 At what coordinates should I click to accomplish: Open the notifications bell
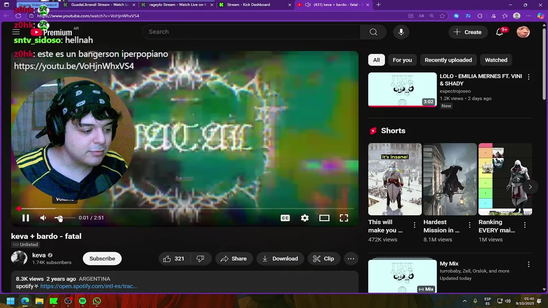pos(500,32)
